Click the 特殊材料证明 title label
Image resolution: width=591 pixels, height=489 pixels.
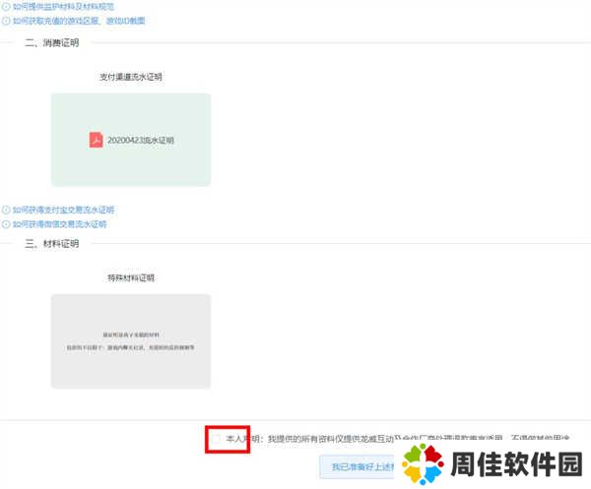tap(131, 277)
